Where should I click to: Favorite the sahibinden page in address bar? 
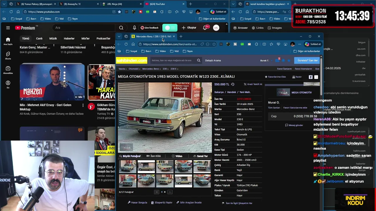pyautogui.click(x=214, y=44)
